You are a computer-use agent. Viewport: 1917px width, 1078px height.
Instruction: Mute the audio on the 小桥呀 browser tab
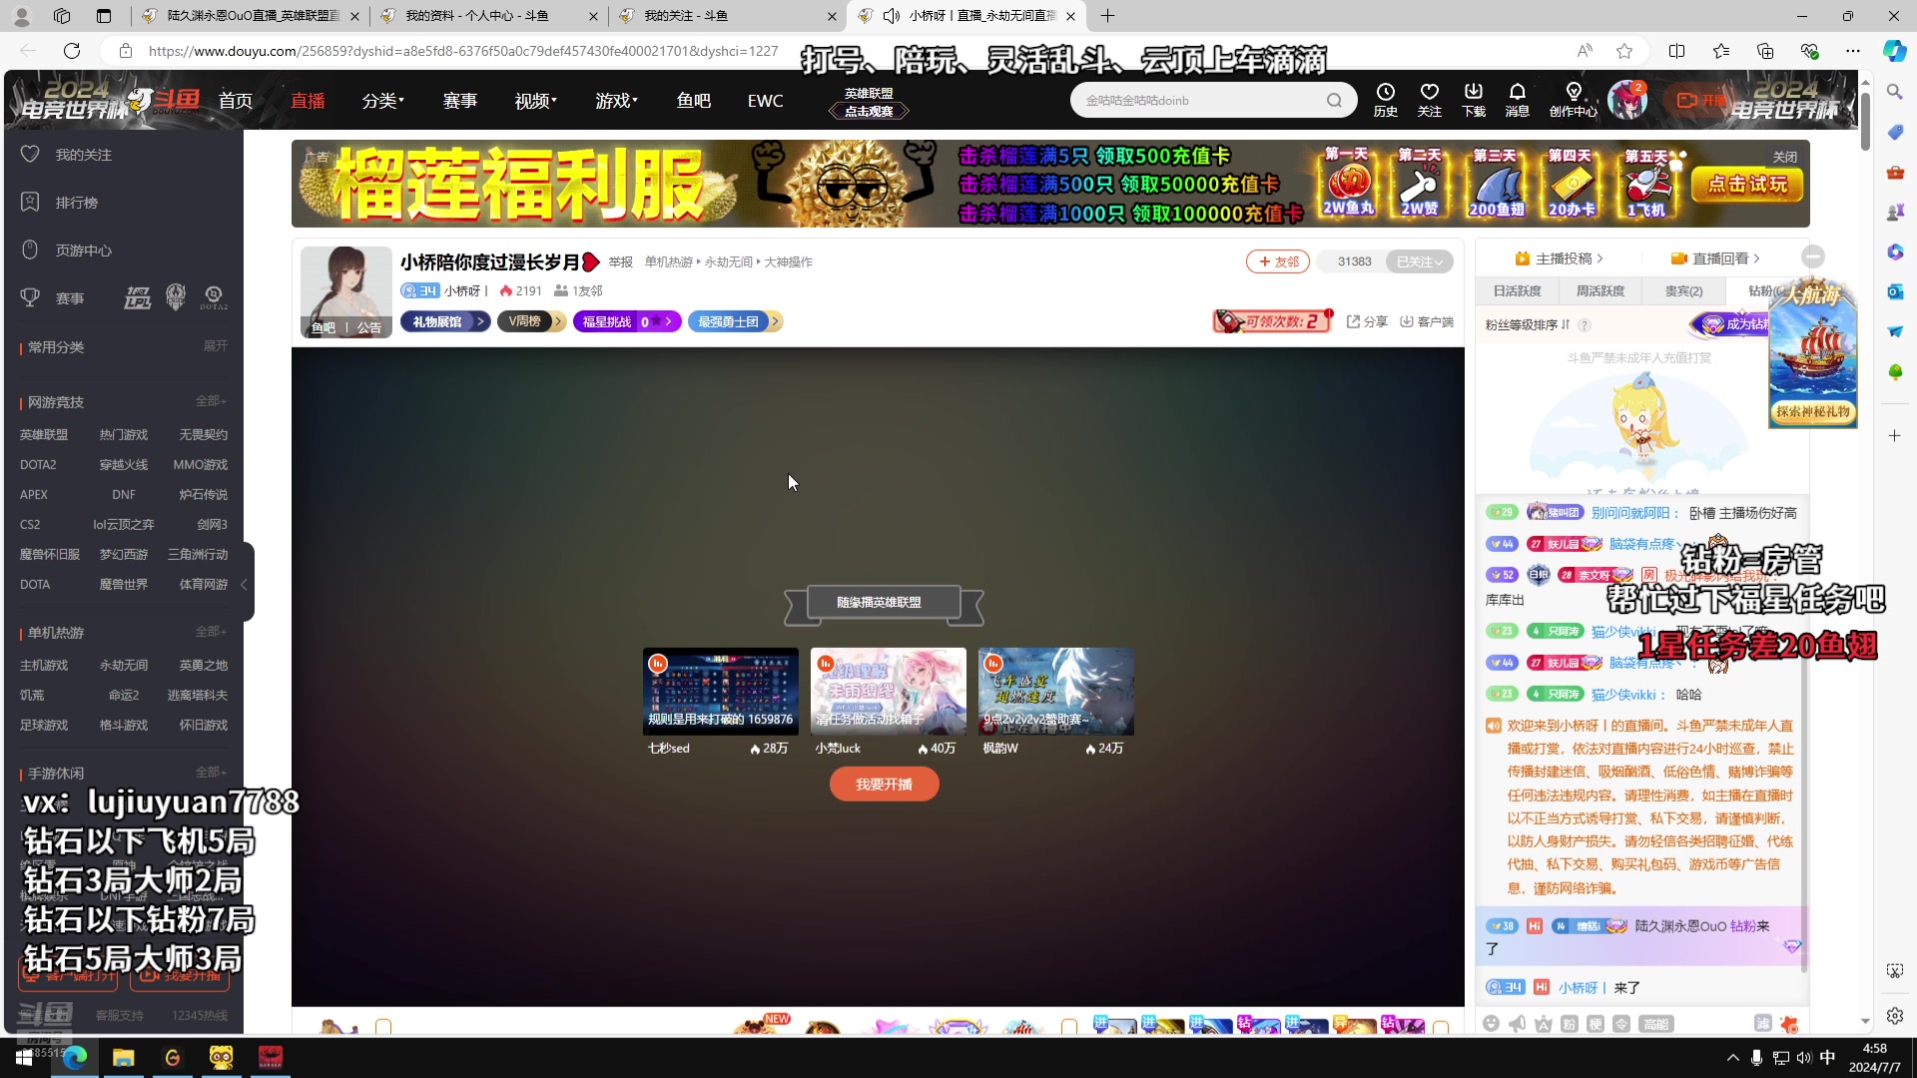tap(892, 16)
